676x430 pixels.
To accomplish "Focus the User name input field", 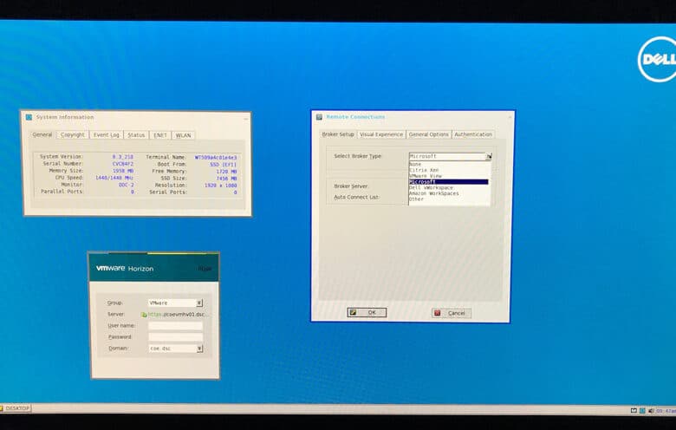I will coord(175,326).
